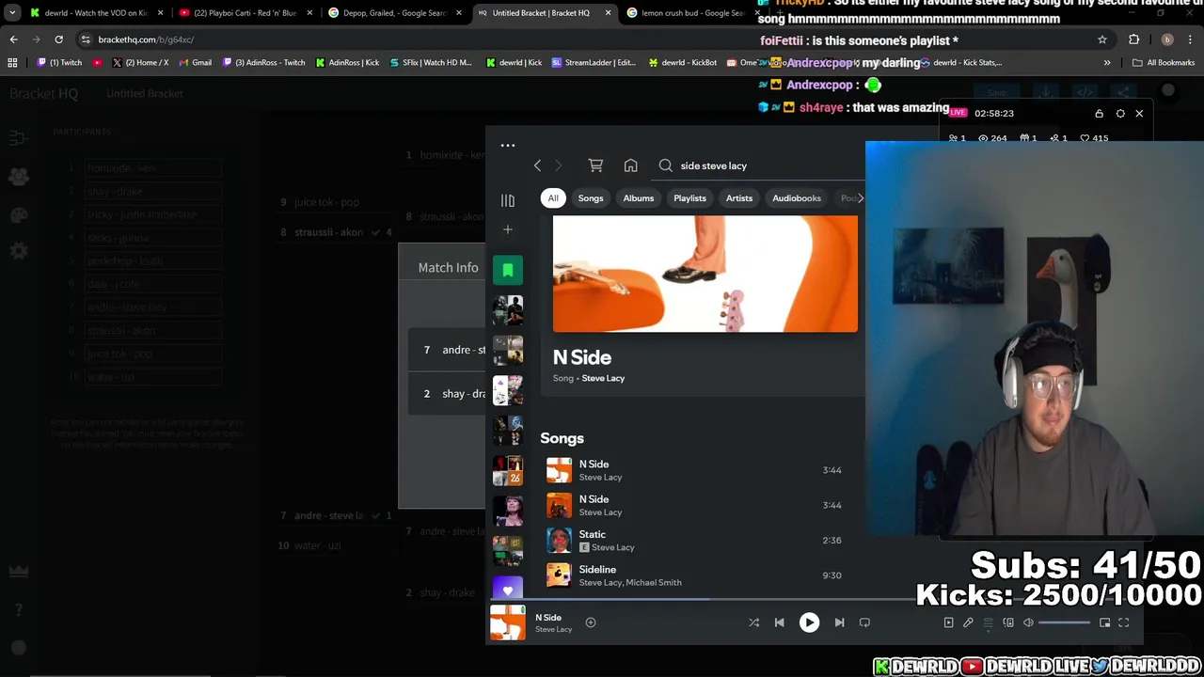Image resolution: width=1204 pixels, height=677 pixels.
Task: Select the second N Side row with orange cover
Action: coord(696,505)
